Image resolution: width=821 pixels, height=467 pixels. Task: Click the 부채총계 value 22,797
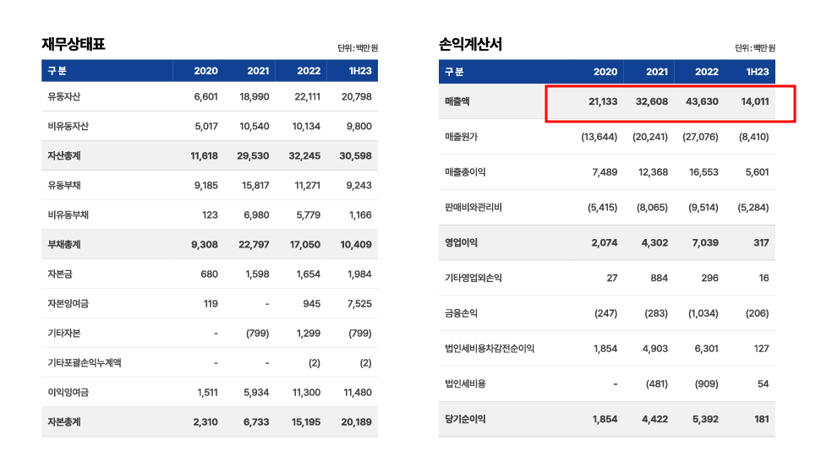(x=254, y=244)
